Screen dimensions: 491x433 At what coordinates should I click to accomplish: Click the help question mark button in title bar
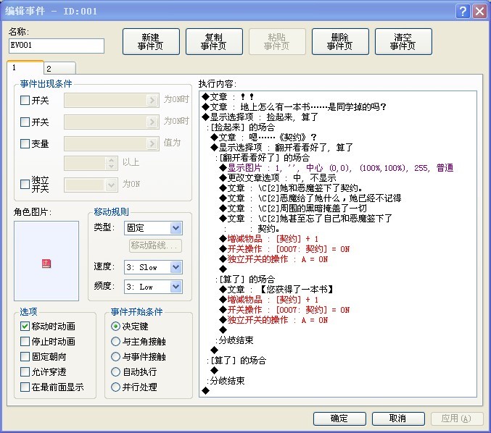pyautogui.click(x=463, y=12)
